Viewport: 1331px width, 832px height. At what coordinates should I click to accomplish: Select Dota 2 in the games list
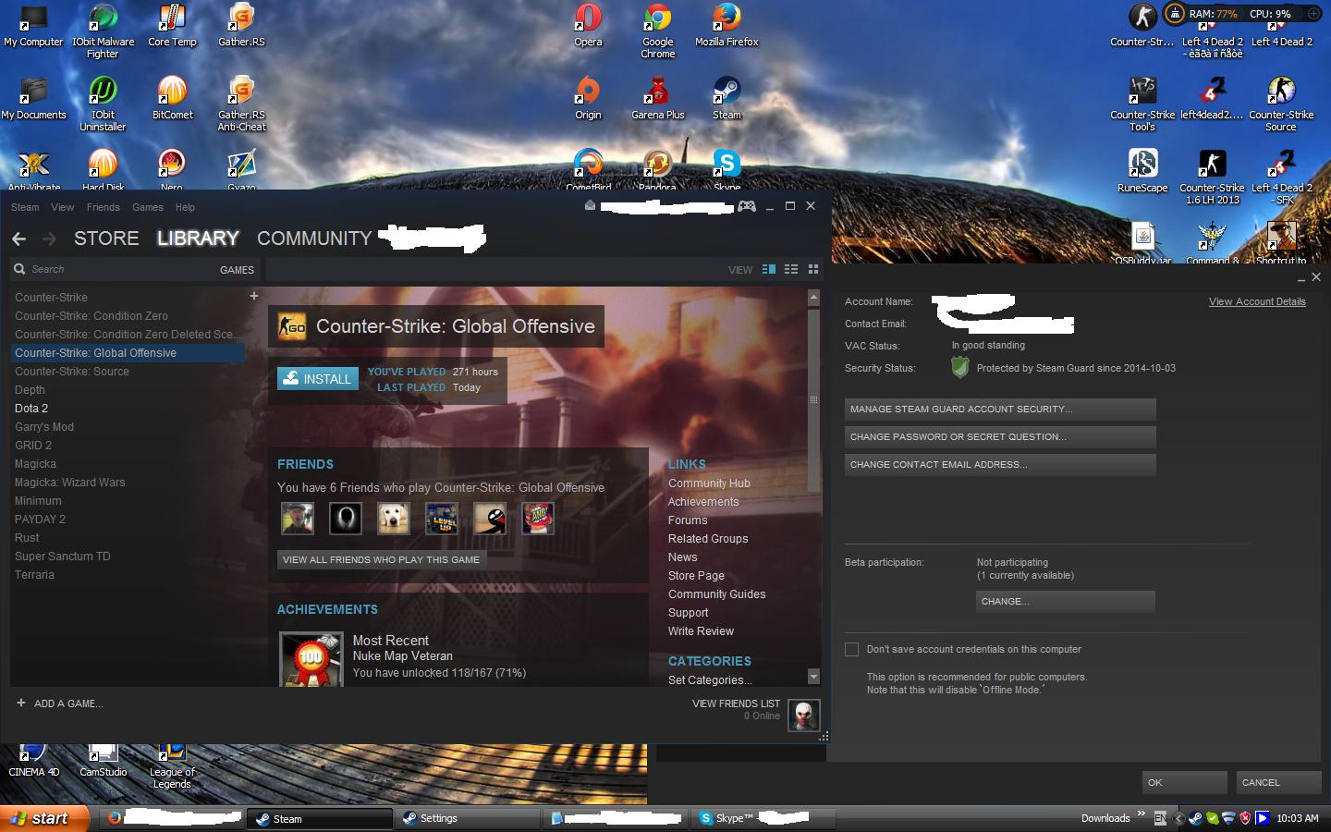coord(31,409)
